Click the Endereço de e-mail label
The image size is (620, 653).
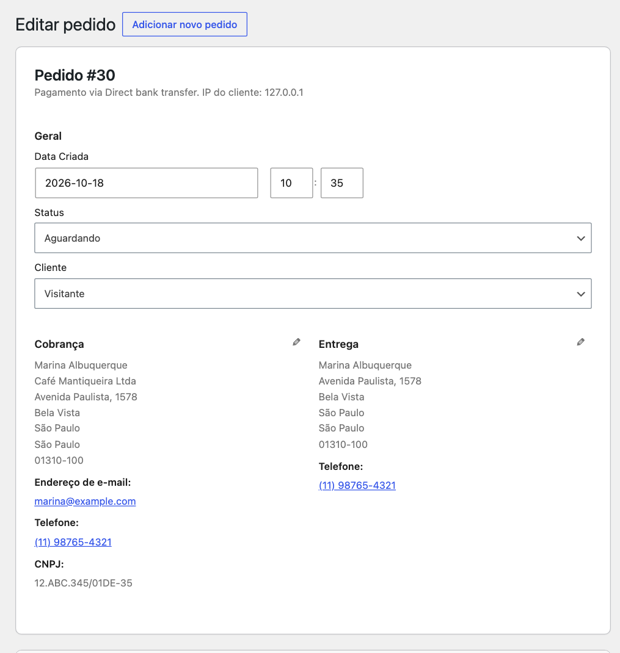pos(82,483)
